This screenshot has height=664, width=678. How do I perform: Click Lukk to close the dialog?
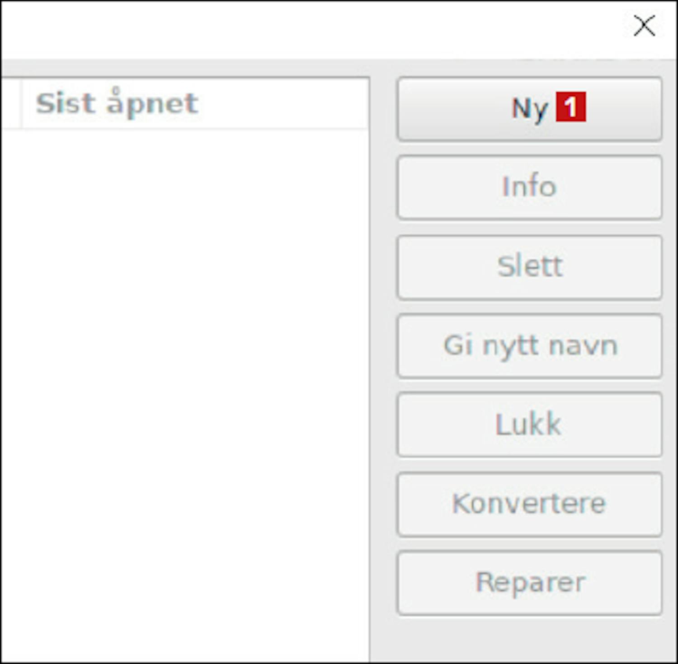[529, 425]
